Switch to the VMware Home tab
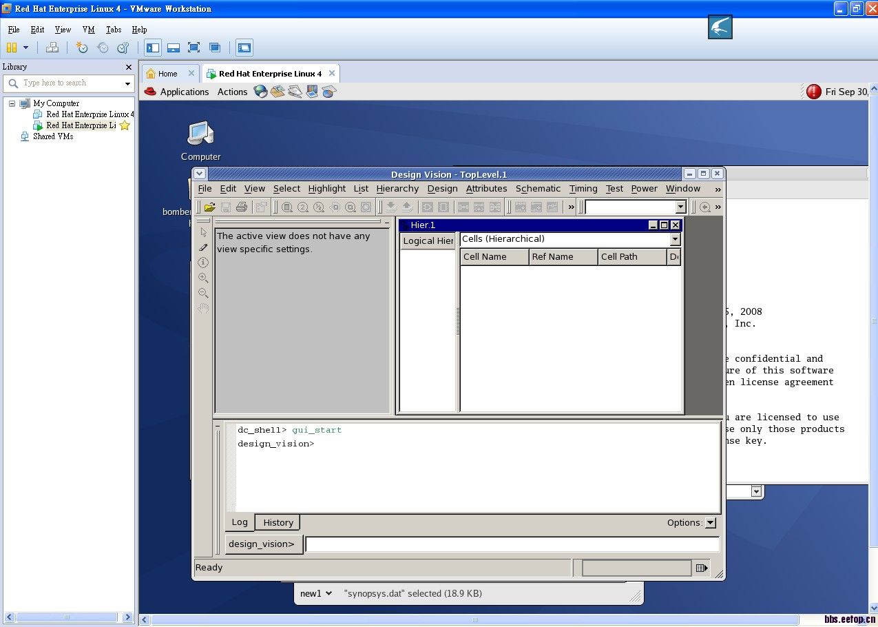 170,74
